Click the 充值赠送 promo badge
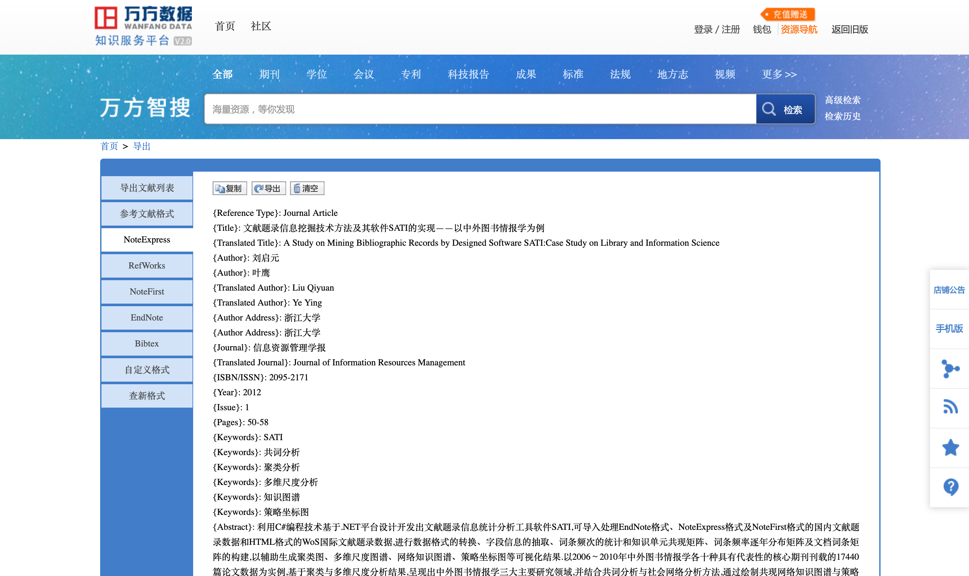969x576 pixels. [788, 14]
